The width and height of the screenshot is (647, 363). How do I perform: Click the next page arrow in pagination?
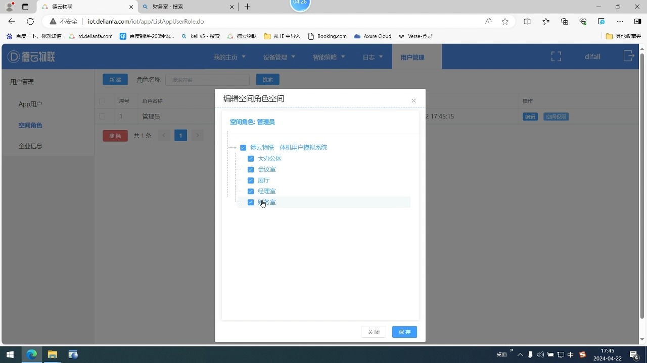point(198,135)
